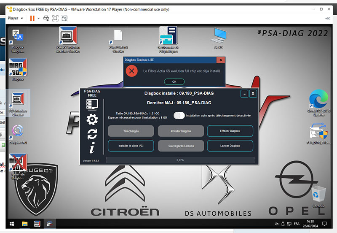This screenshot has height=233, width=337.
Task: Open PSA Interface Checker desktop shortcut
Action: tap(18, 104)
